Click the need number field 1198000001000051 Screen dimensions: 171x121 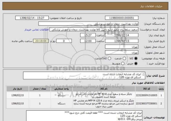[x=122, y=18]
